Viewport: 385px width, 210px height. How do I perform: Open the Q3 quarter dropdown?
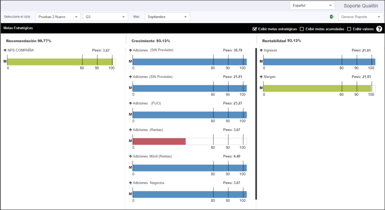tap(105, 16)
